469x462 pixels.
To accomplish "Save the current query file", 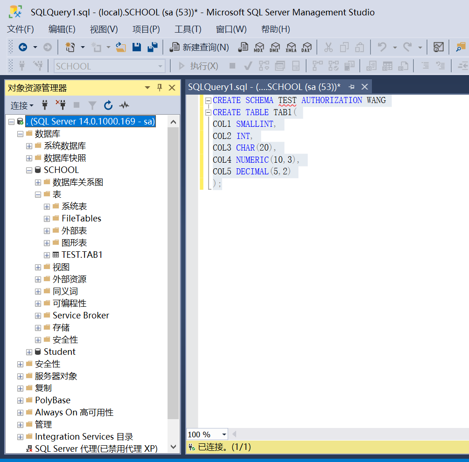I will pos(137,47).
